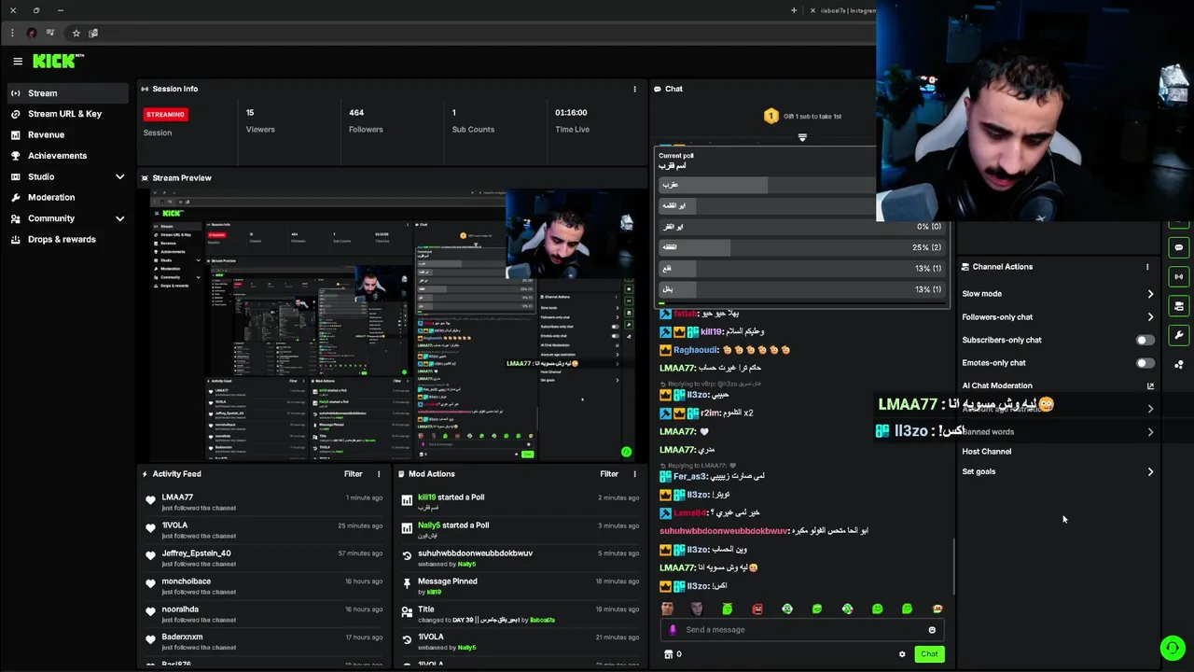
Task: Open the AI Chat Moderation external link icon
Action: tap(1150, 385)
